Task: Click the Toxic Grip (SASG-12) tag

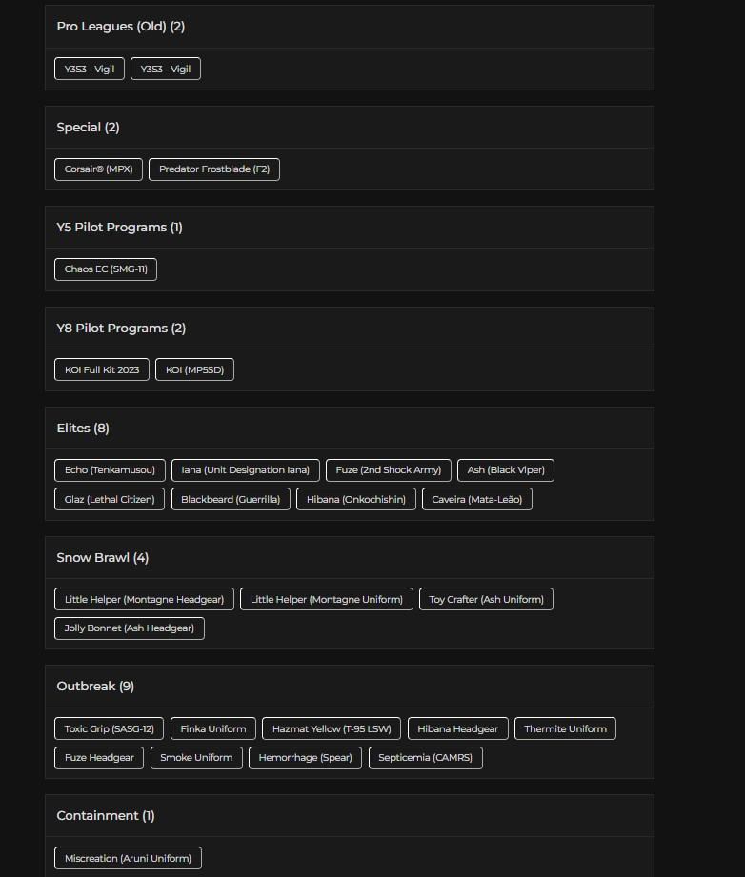Action: 109,729
